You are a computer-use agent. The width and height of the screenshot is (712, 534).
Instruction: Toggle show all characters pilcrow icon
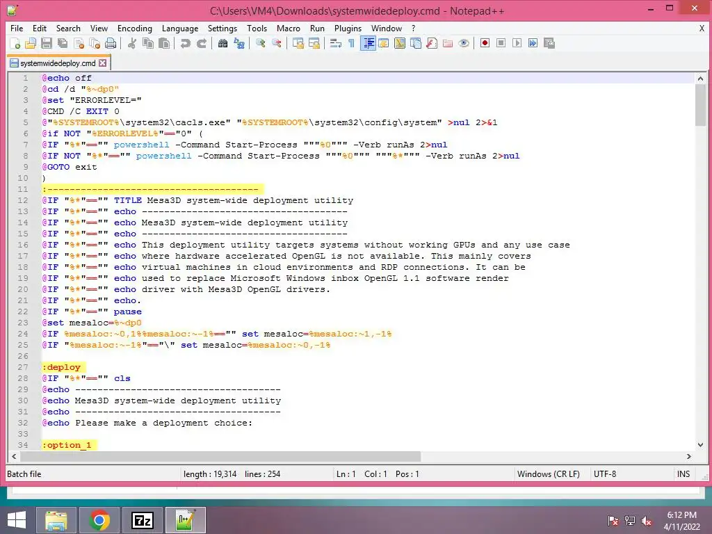point(351,43)
